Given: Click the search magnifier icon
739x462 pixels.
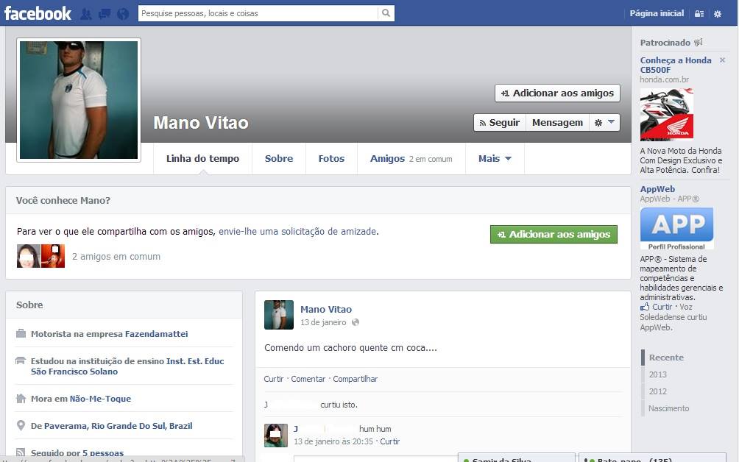Looking at the screenshot, I should (386, 13).
